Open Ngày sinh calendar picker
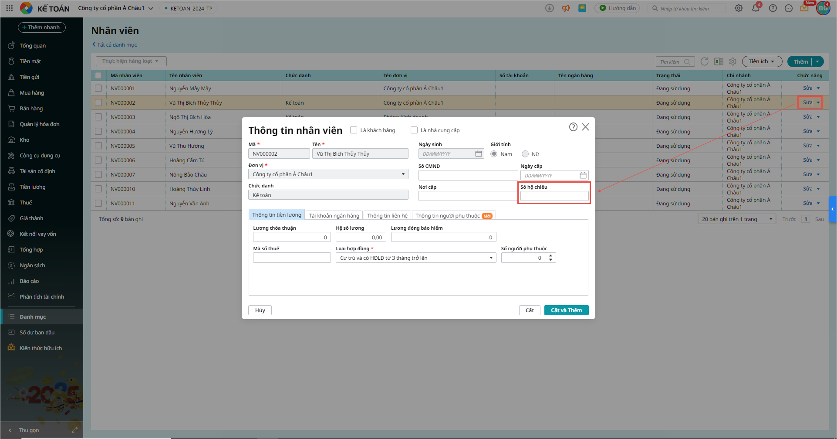This screenshot has width=837, height=439. (x=479, y=153)
